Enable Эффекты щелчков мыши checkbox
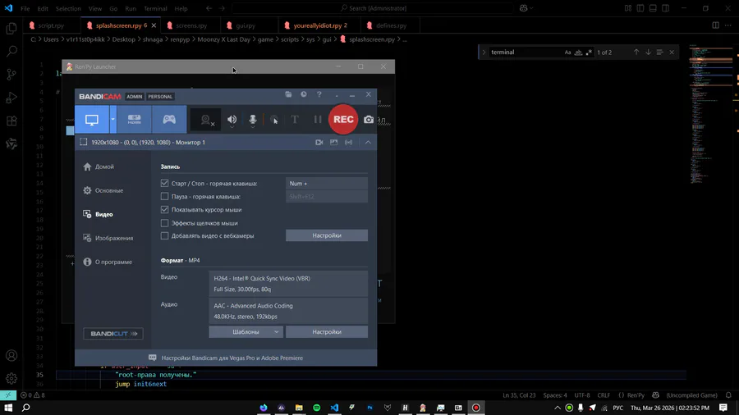The width and height of the screenshot is (739, 415). 164,223
